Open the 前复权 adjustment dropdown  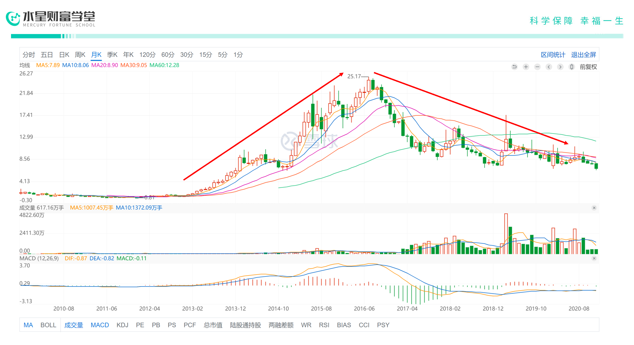(588, 67)
